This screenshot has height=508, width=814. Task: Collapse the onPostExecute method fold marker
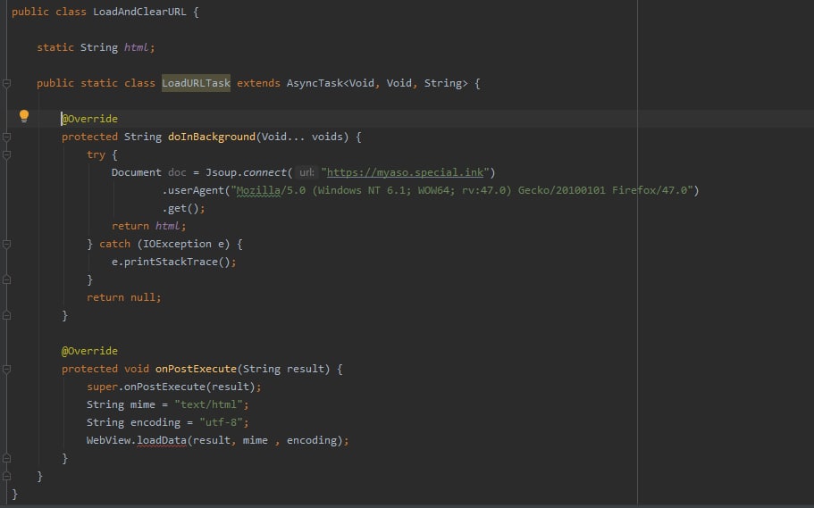pos(7,369)
